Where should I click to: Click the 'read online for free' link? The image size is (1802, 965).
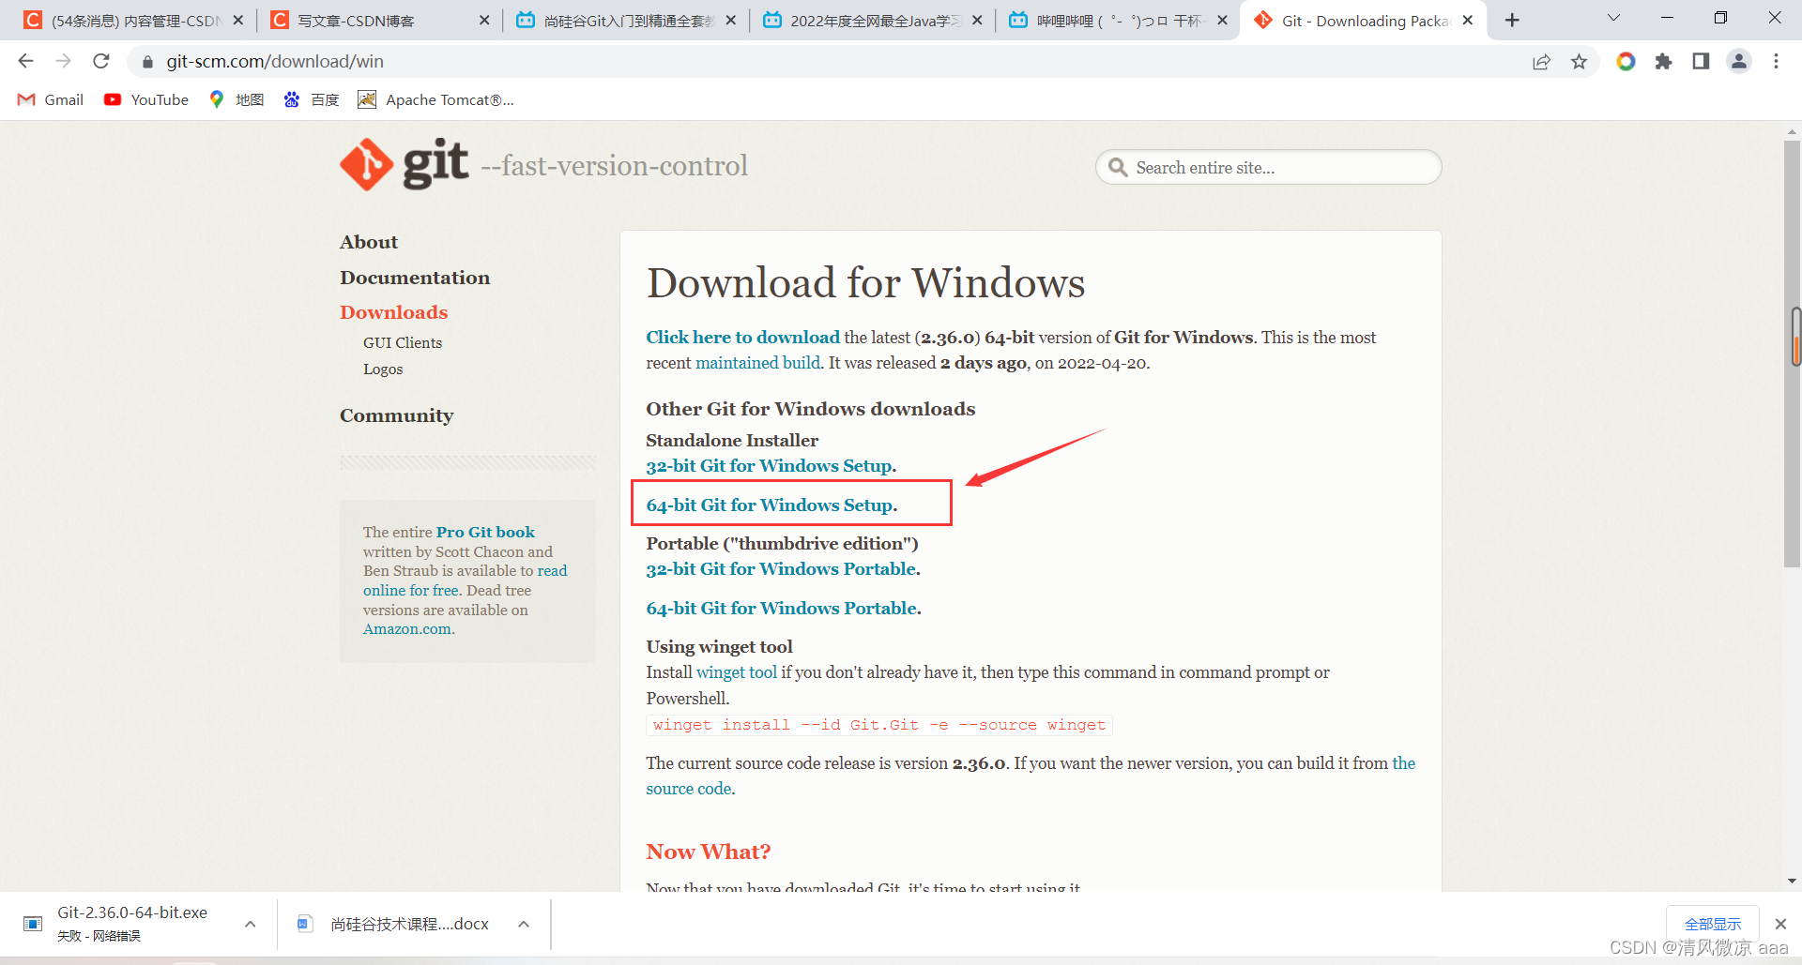pos(466,581)
